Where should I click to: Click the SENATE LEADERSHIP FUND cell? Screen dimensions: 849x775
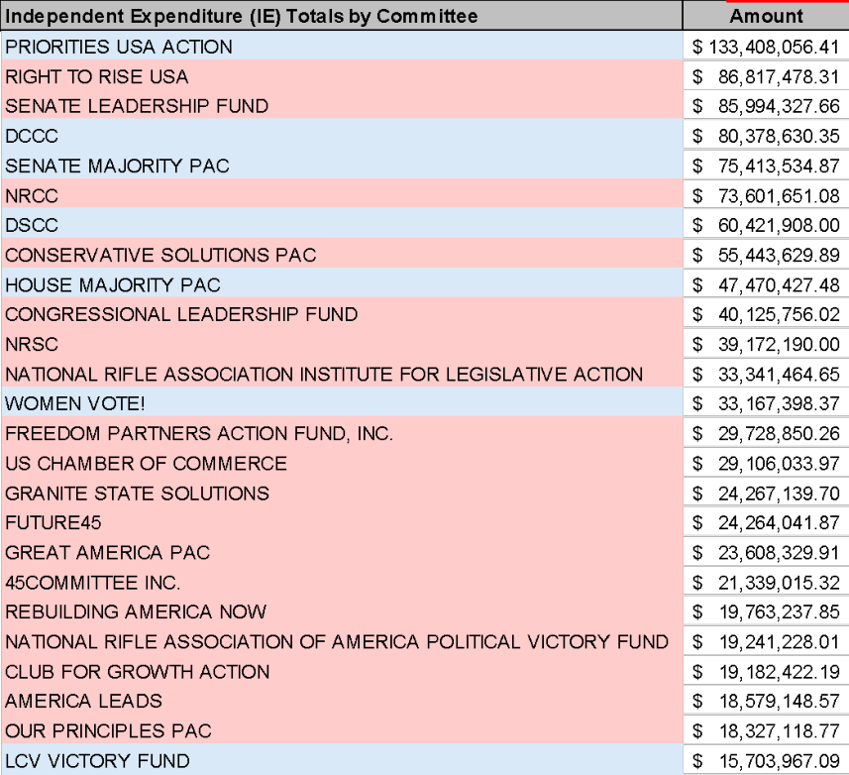341,106
